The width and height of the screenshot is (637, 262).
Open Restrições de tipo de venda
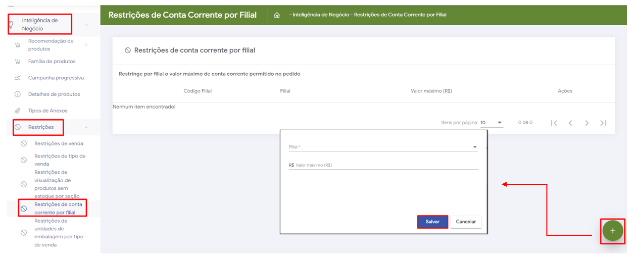pos(60,160)
